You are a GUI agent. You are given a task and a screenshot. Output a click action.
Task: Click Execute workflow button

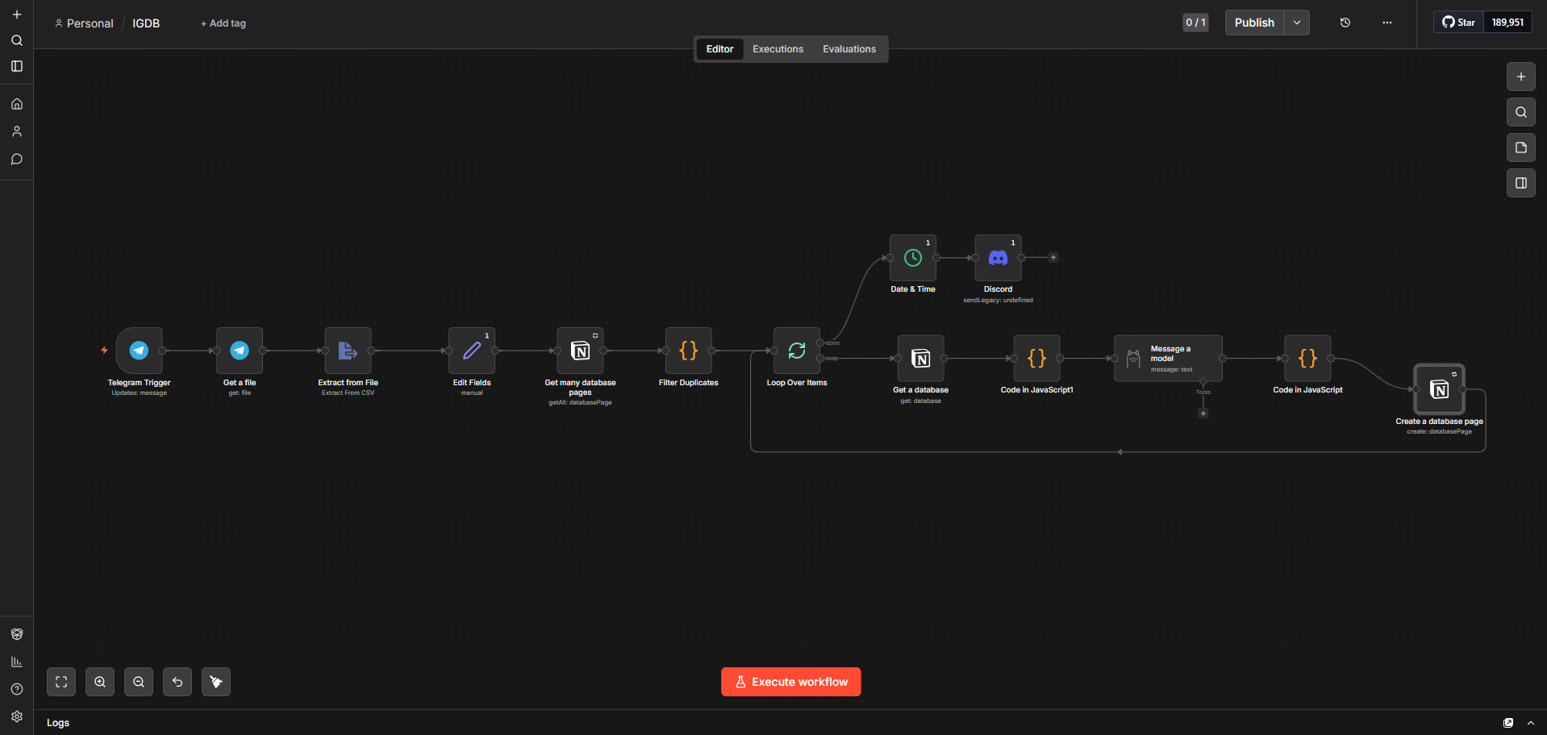pos(790,682)
